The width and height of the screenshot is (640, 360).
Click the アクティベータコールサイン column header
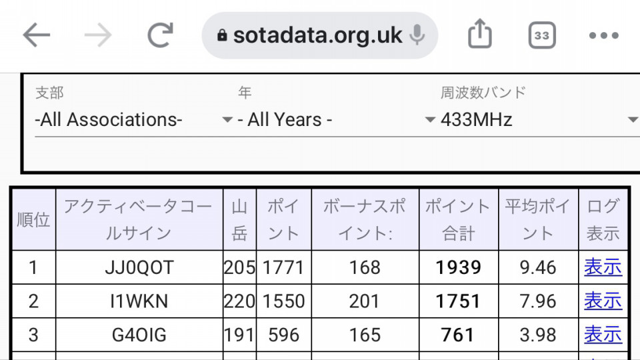click(x=139, y=219)
